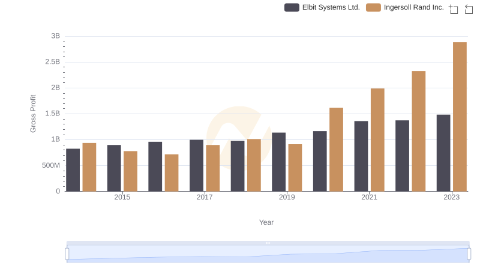This screenshot has height=277, width=480.
Task: Select Elbit Systems 2022 bar
Action: (402, 156)
